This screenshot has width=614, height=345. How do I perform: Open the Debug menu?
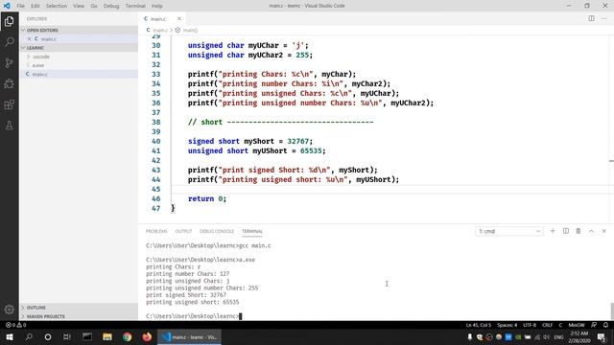pyautogui.click(x=111, y=6)
